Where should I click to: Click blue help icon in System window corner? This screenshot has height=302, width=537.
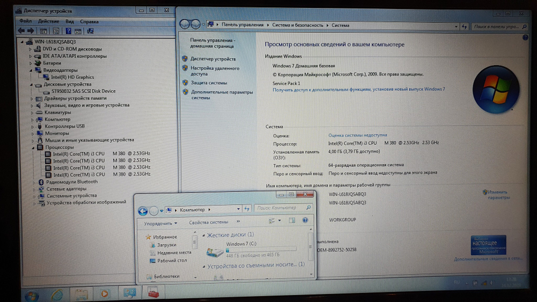click(x=525, y=38)
